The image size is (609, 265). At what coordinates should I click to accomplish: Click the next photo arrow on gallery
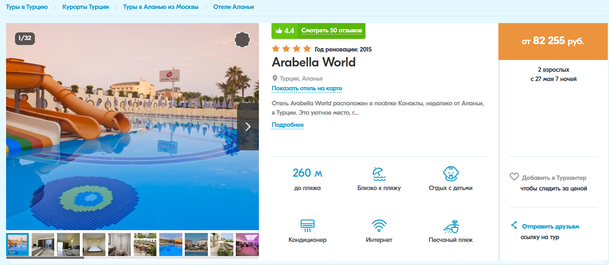[x=248, y=127]
